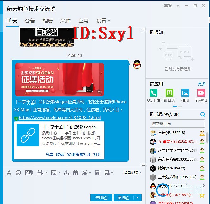
Task: Click the role icon beside 三天吃六顿
Action: pyautogui.click(x=202, y=177)
